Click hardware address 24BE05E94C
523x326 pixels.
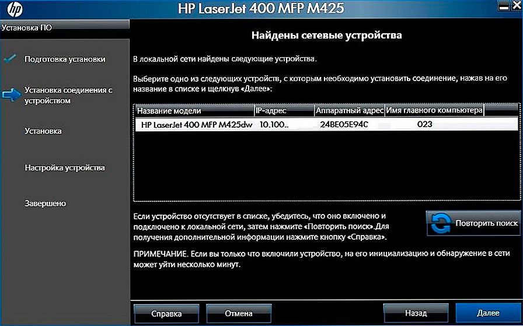pyautogui.click(x=344, y=124)
